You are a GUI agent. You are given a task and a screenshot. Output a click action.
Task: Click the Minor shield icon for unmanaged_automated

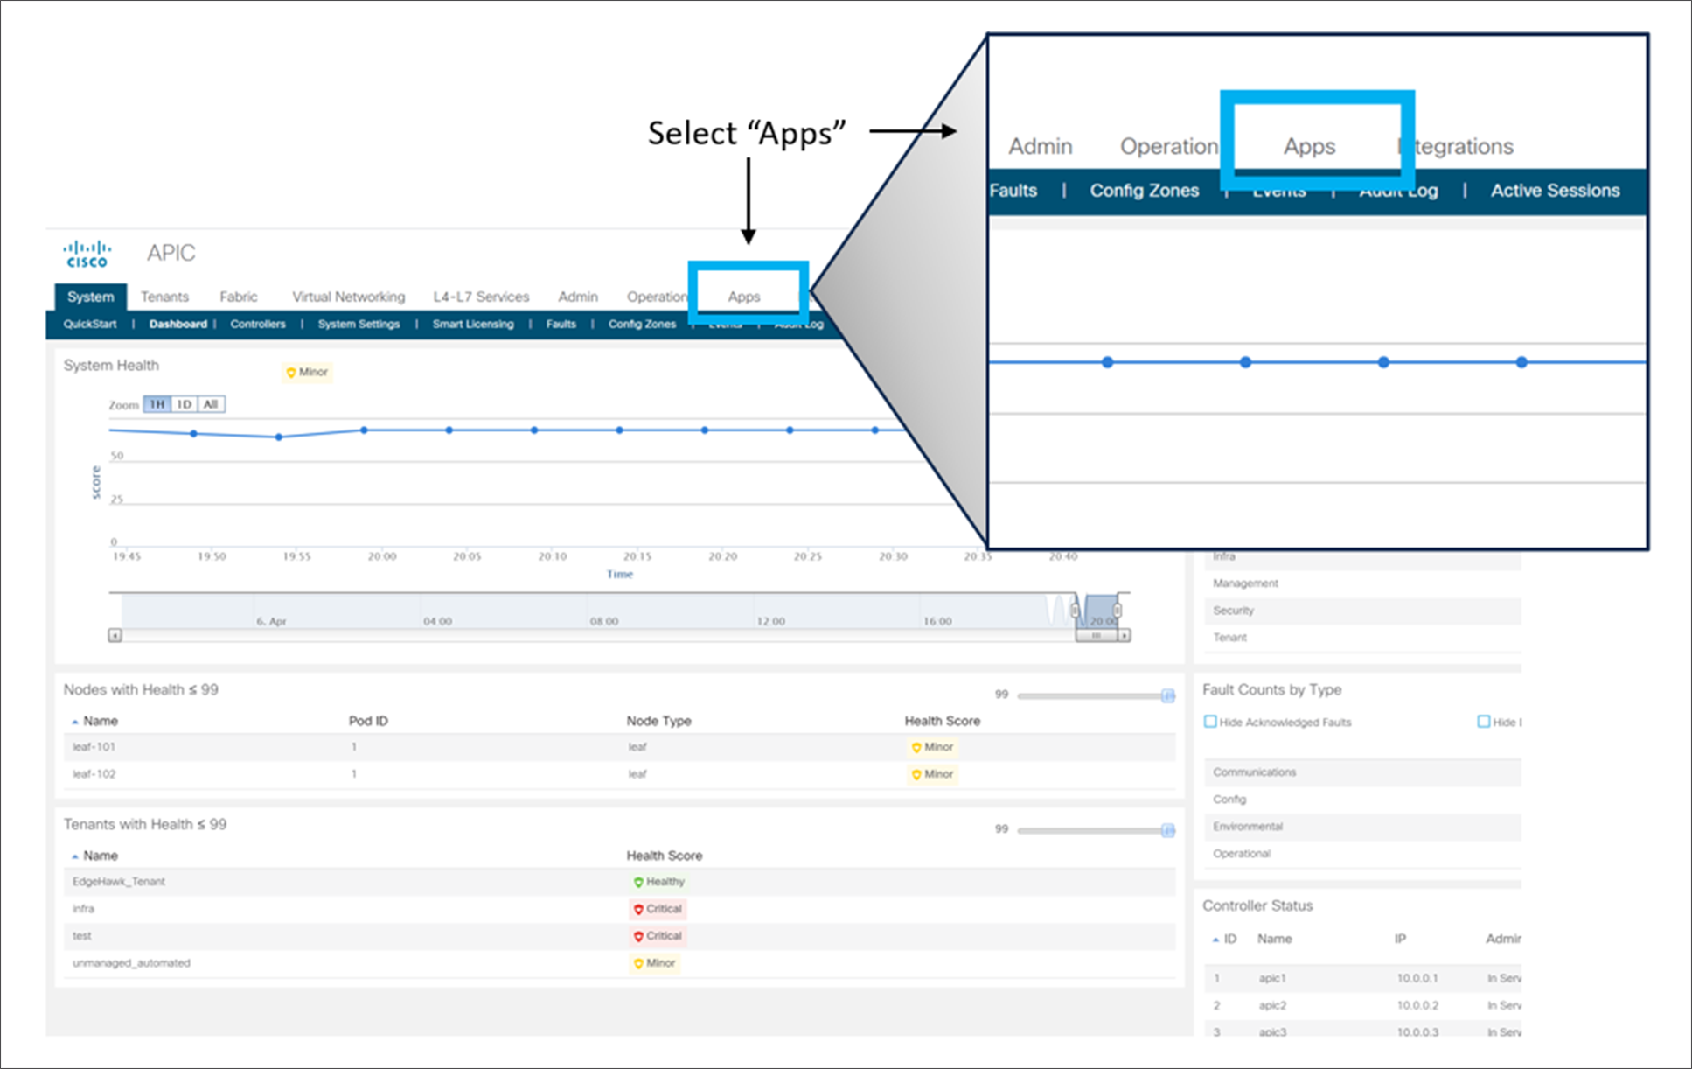coord(638,964)
